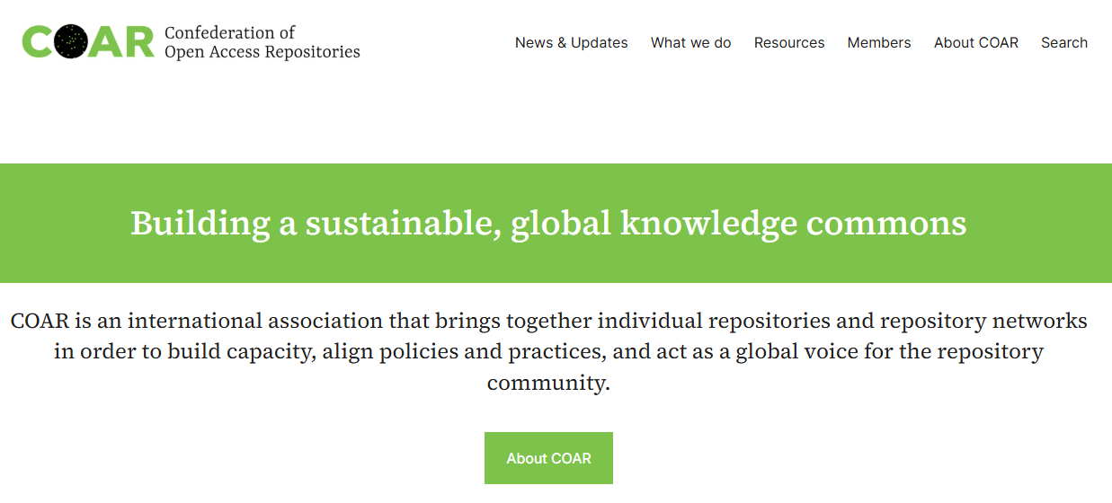Click the "Confederation of" logo text line
The image size is (1112, 503).
(230, 33)
